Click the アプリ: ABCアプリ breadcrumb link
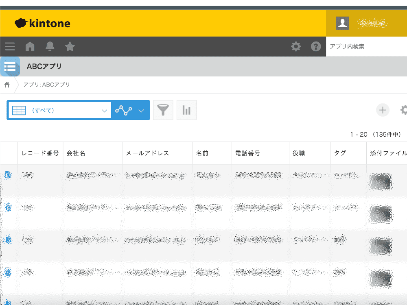This screenshot has width=407, height=305. (x=47, y=85)
